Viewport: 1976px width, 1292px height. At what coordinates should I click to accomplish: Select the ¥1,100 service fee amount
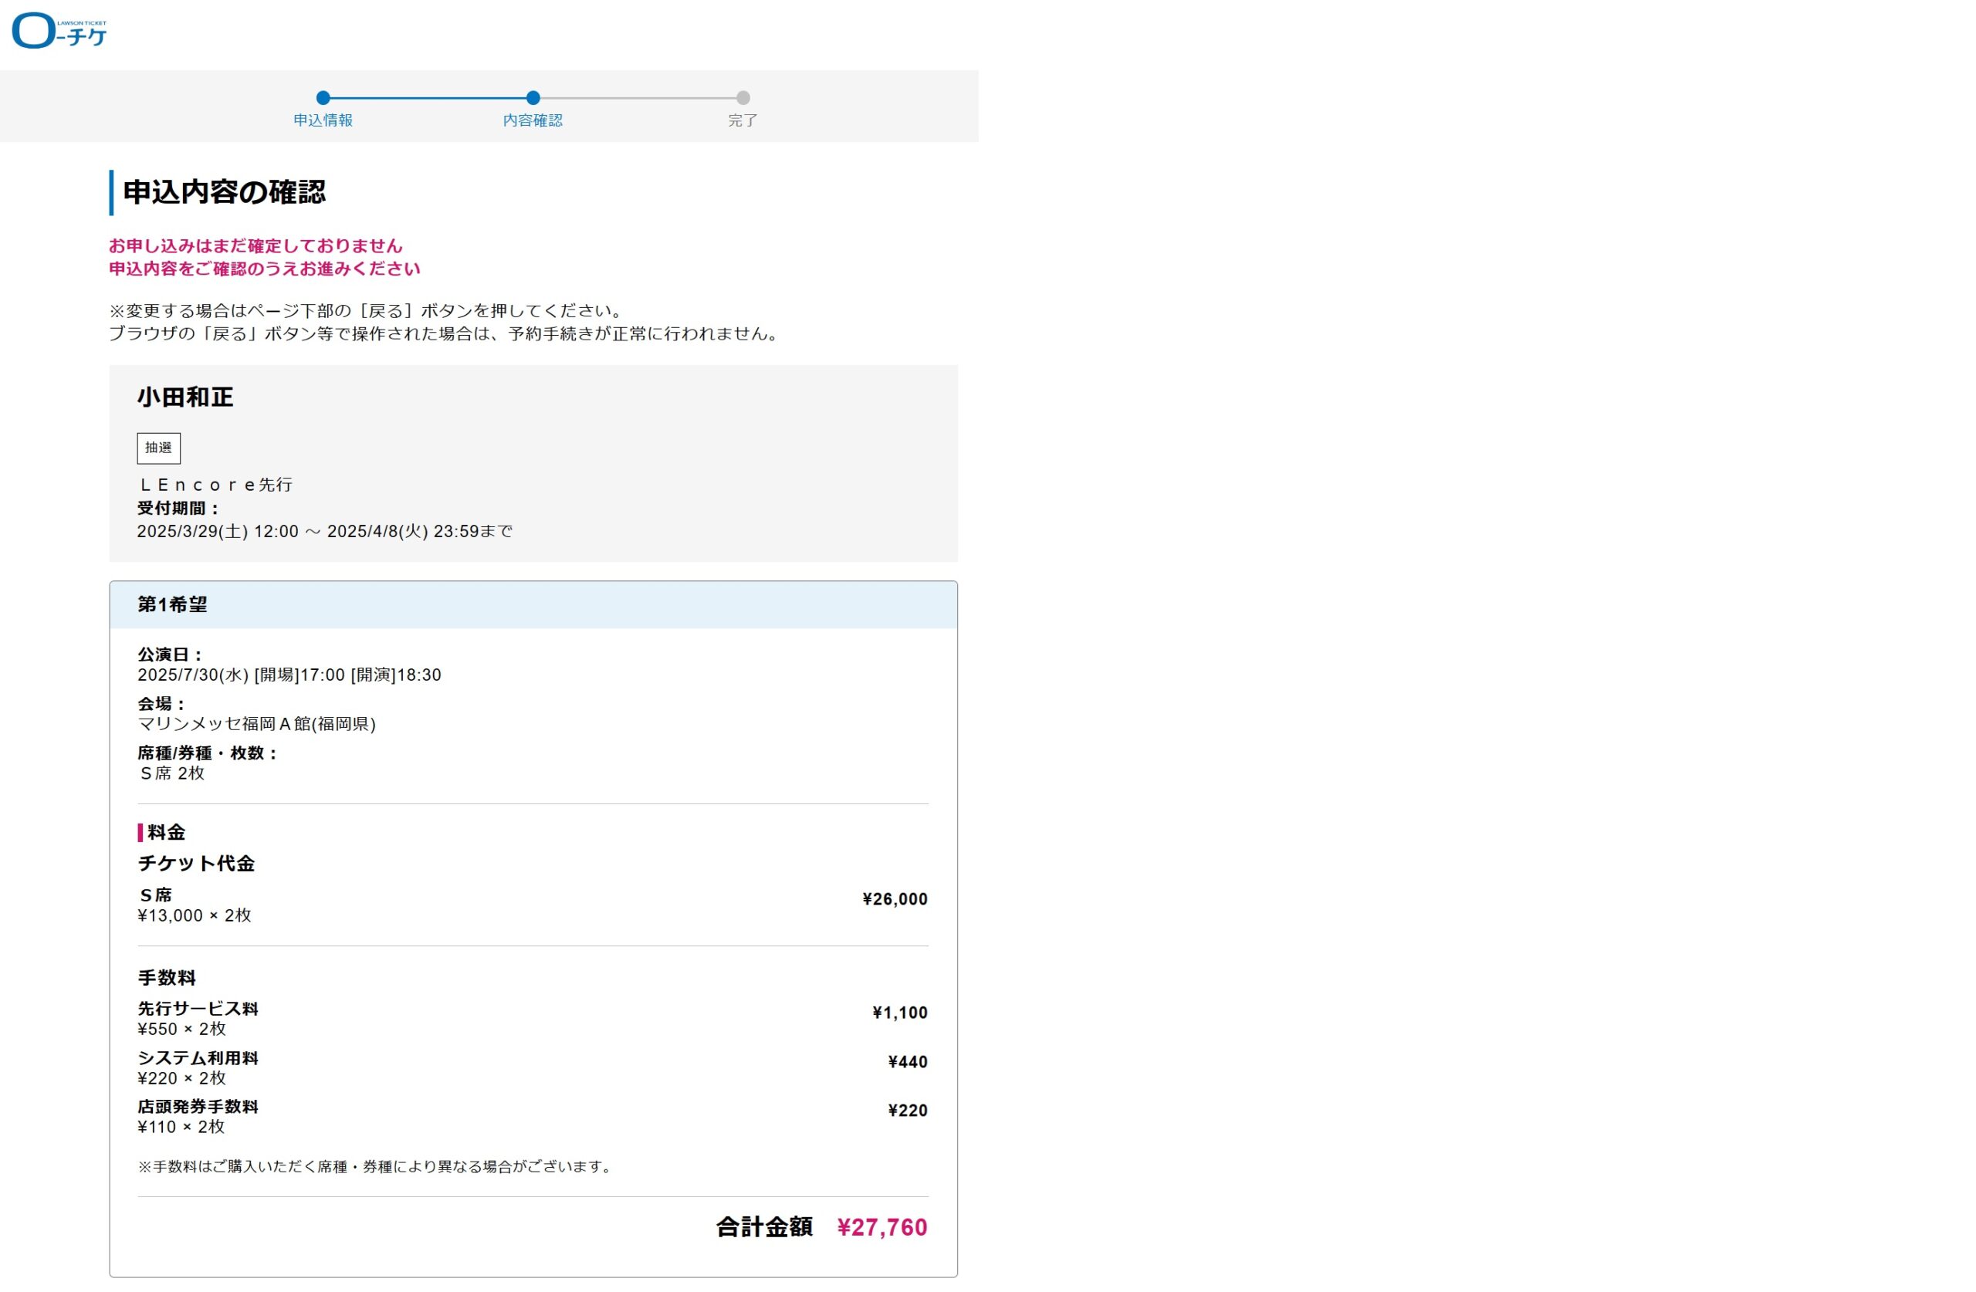click(x=900, y=1013)
